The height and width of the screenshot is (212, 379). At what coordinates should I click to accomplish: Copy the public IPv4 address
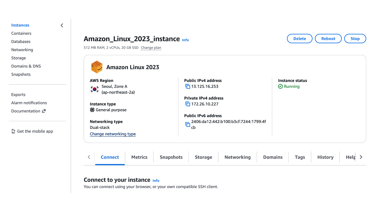[188, 87]
